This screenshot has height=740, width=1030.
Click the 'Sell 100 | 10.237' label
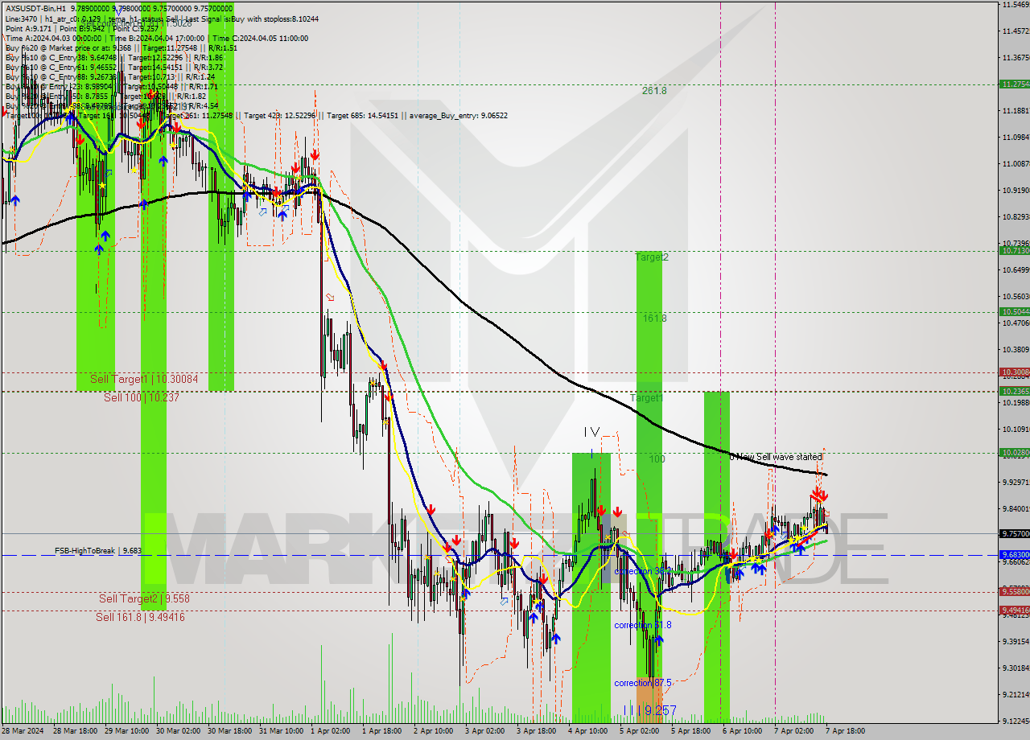142,397
